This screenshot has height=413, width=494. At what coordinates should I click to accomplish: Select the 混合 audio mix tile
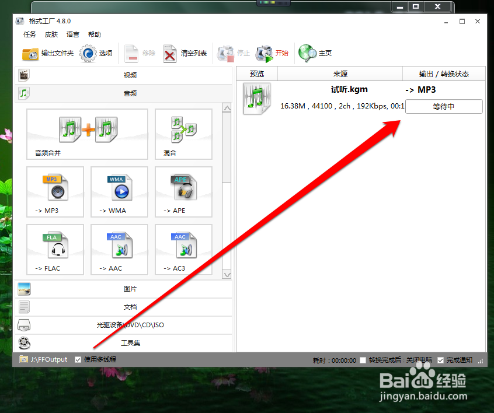184,134
